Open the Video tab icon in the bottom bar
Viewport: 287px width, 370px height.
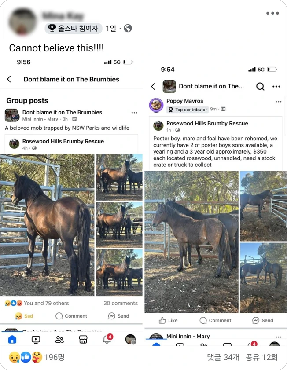coord(36,339)
